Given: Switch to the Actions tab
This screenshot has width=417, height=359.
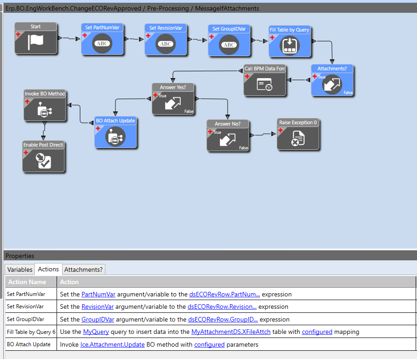Looking at the screenshot, I should 48,269.
